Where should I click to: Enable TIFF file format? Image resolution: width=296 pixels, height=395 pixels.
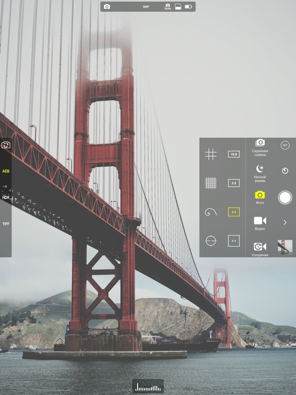coord(6,224)
